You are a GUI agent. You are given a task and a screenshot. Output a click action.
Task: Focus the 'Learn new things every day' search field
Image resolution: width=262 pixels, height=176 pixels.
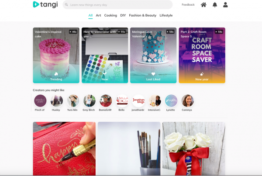tap(117, 5)
